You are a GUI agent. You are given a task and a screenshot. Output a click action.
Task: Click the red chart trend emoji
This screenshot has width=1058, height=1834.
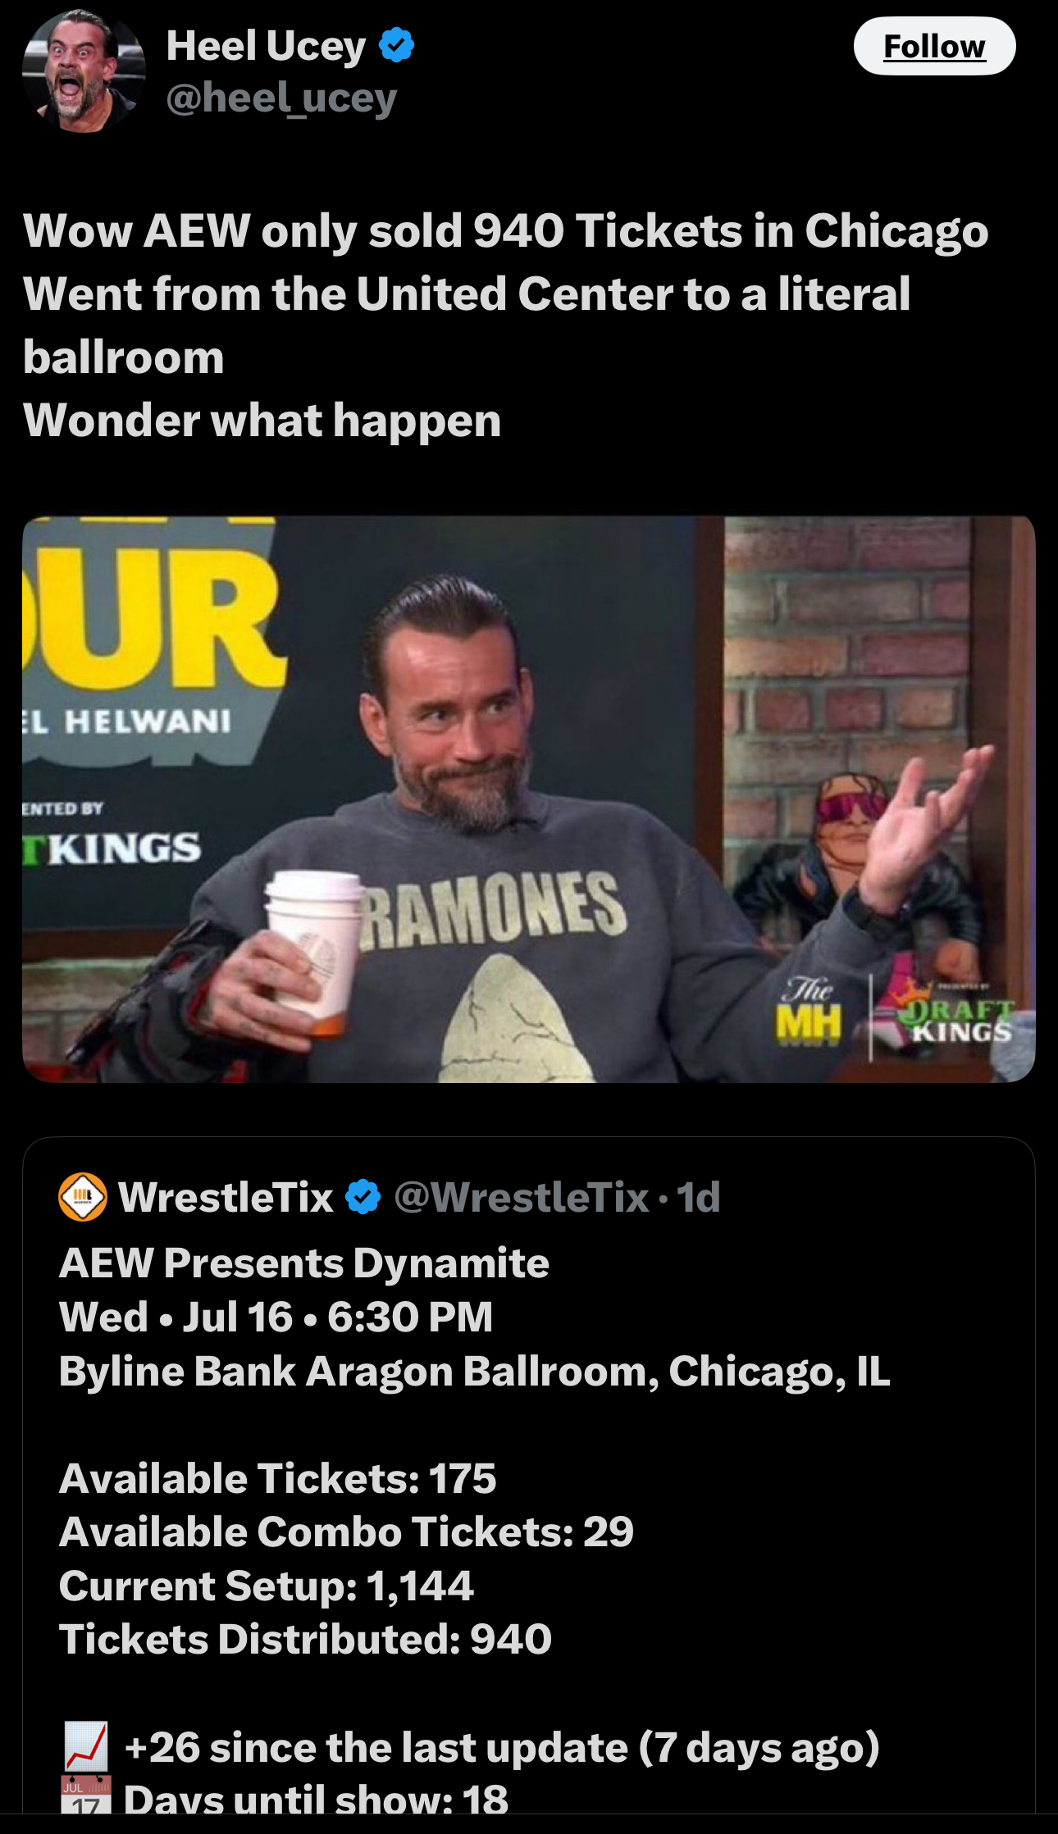(85, 1746)
